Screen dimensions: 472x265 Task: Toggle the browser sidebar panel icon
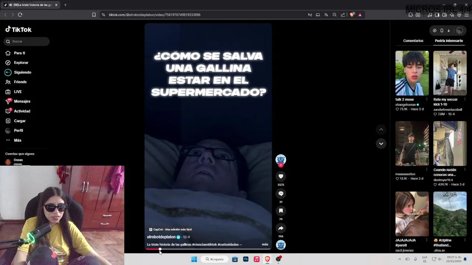(437, 15)
